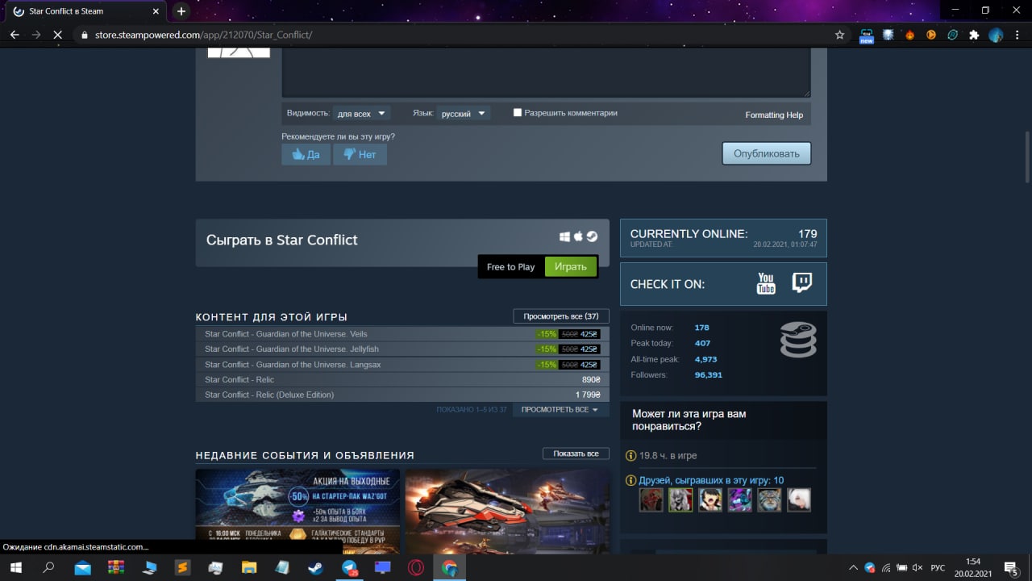1032x581 pixels.
Task: Click the first friend avatar in the friends row
Action: [651, 499]
